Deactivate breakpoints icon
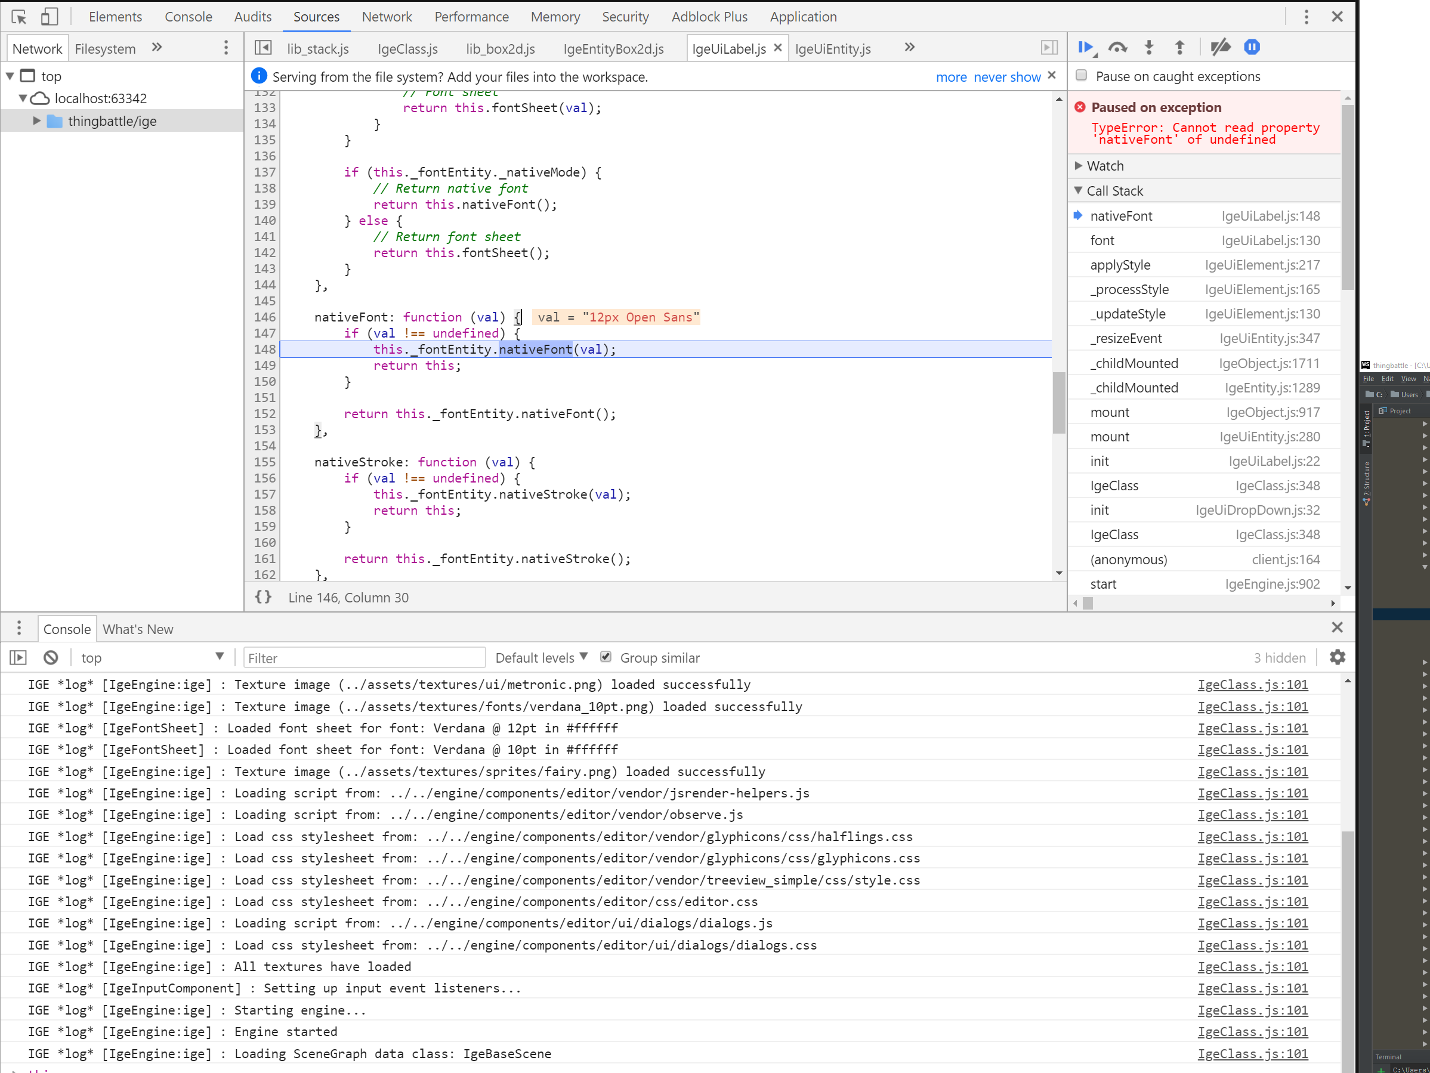1430x1073 pixels. (x=1220, y=48)
